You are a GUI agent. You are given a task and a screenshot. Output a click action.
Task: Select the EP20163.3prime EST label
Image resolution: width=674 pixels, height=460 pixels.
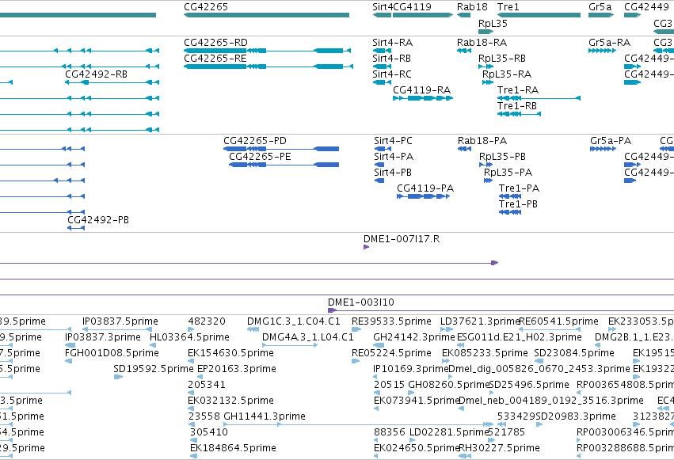(237, 369)
